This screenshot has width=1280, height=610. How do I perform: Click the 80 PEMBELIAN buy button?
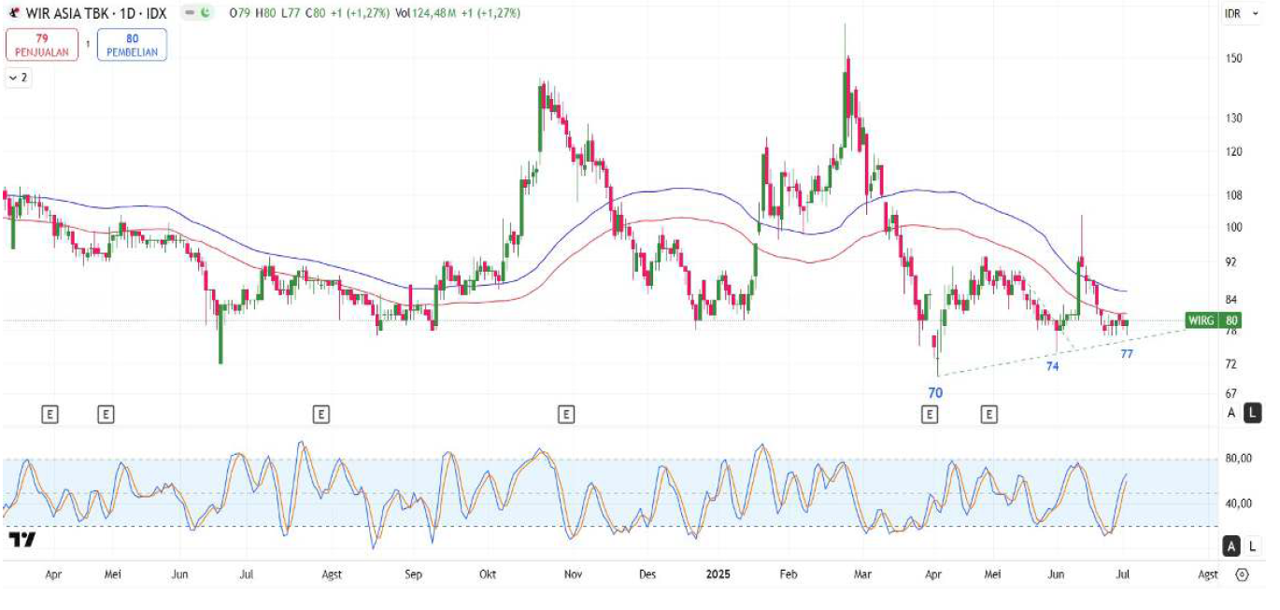coord(132,44)
